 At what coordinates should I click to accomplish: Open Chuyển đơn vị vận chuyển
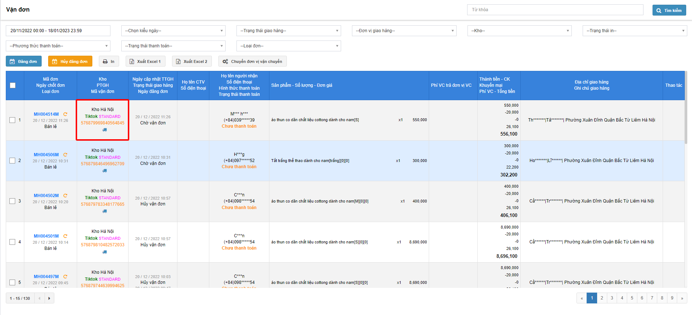pos(252,61)
